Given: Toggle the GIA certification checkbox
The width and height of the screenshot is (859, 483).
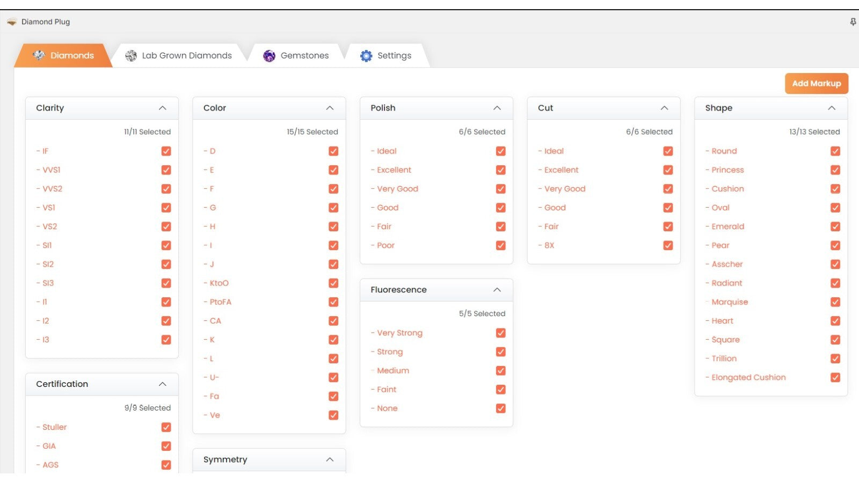Looking at the screenshot, I should point(166,447).
